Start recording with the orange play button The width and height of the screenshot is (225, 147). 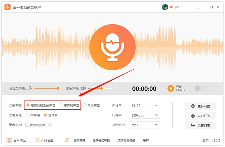[171, 88]
